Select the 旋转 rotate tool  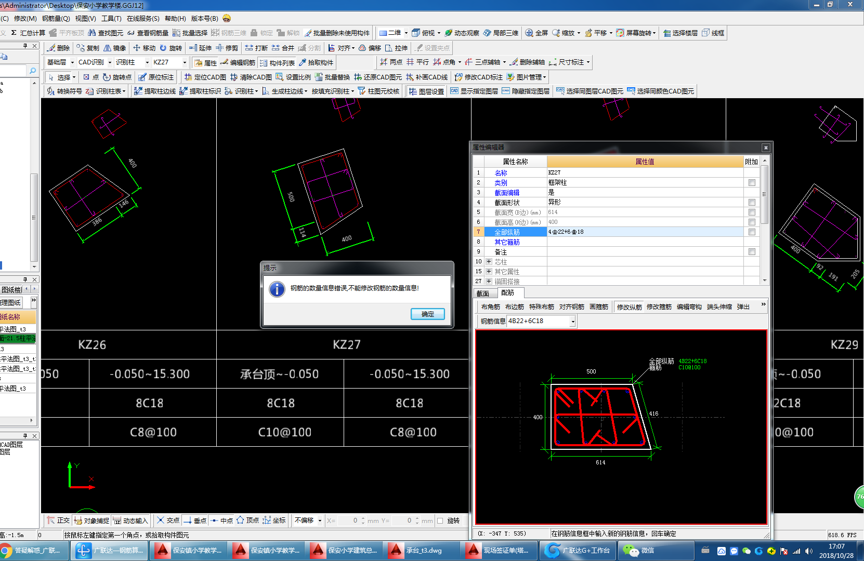click(171, 48)
